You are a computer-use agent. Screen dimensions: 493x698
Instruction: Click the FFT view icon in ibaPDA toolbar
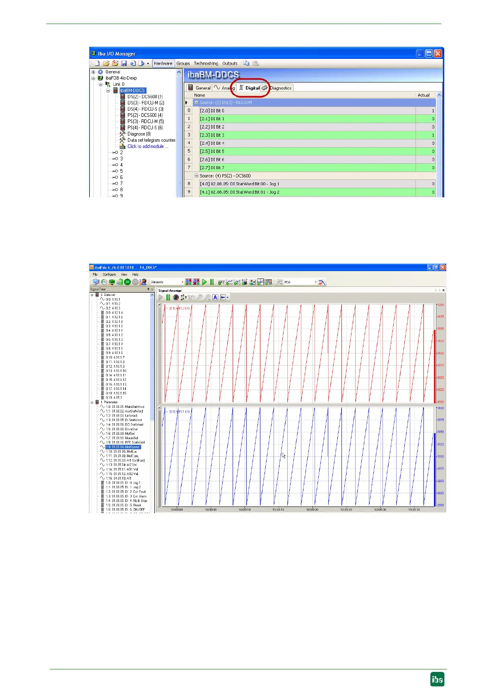pos(221,282)
